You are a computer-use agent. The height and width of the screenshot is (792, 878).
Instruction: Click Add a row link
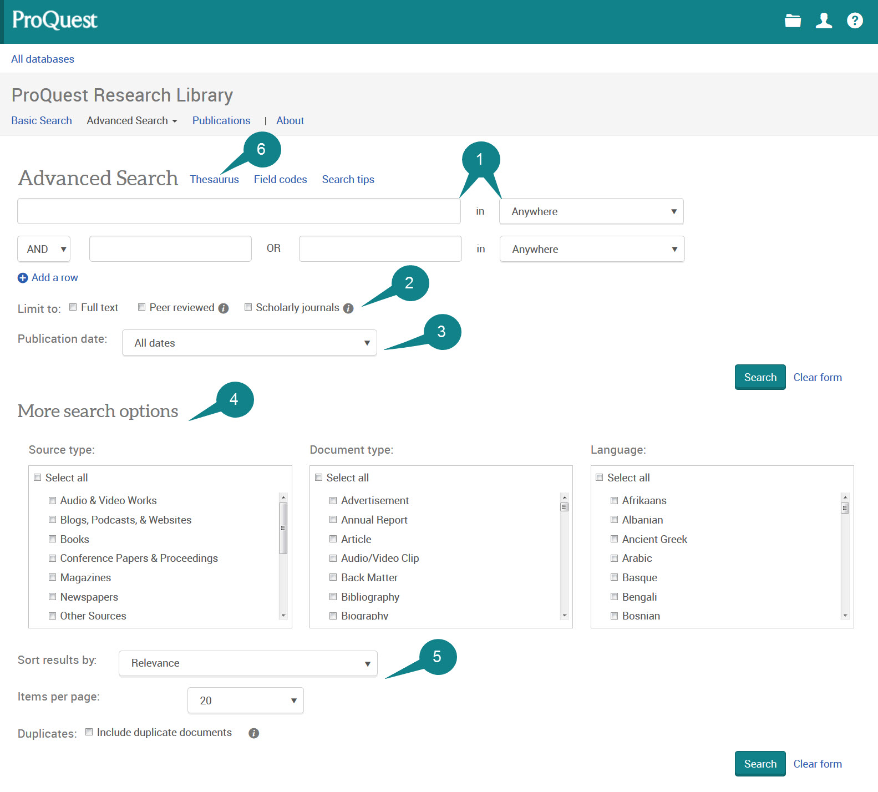(54, 277)
